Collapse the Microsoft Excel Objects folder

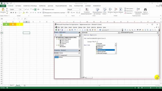57,39
